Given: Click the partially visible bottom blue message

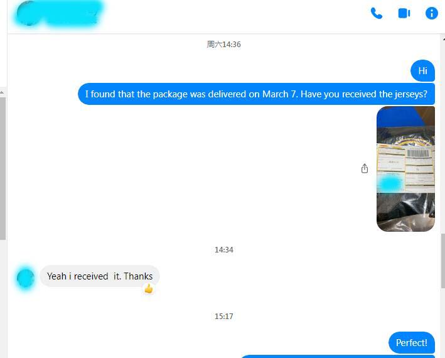Looking at the screenshot, I should (338, 356).
